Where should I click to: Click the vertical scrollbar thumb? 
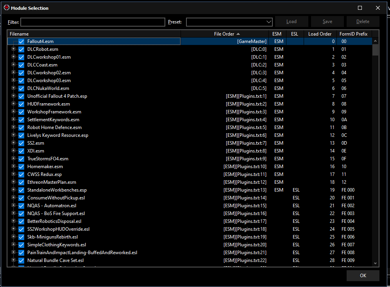coord(375,50)
